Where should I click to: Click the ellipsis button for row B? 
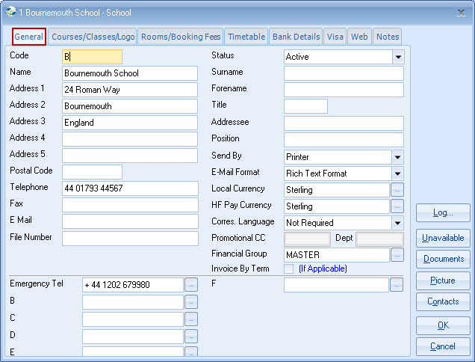(x=191, y=302)
